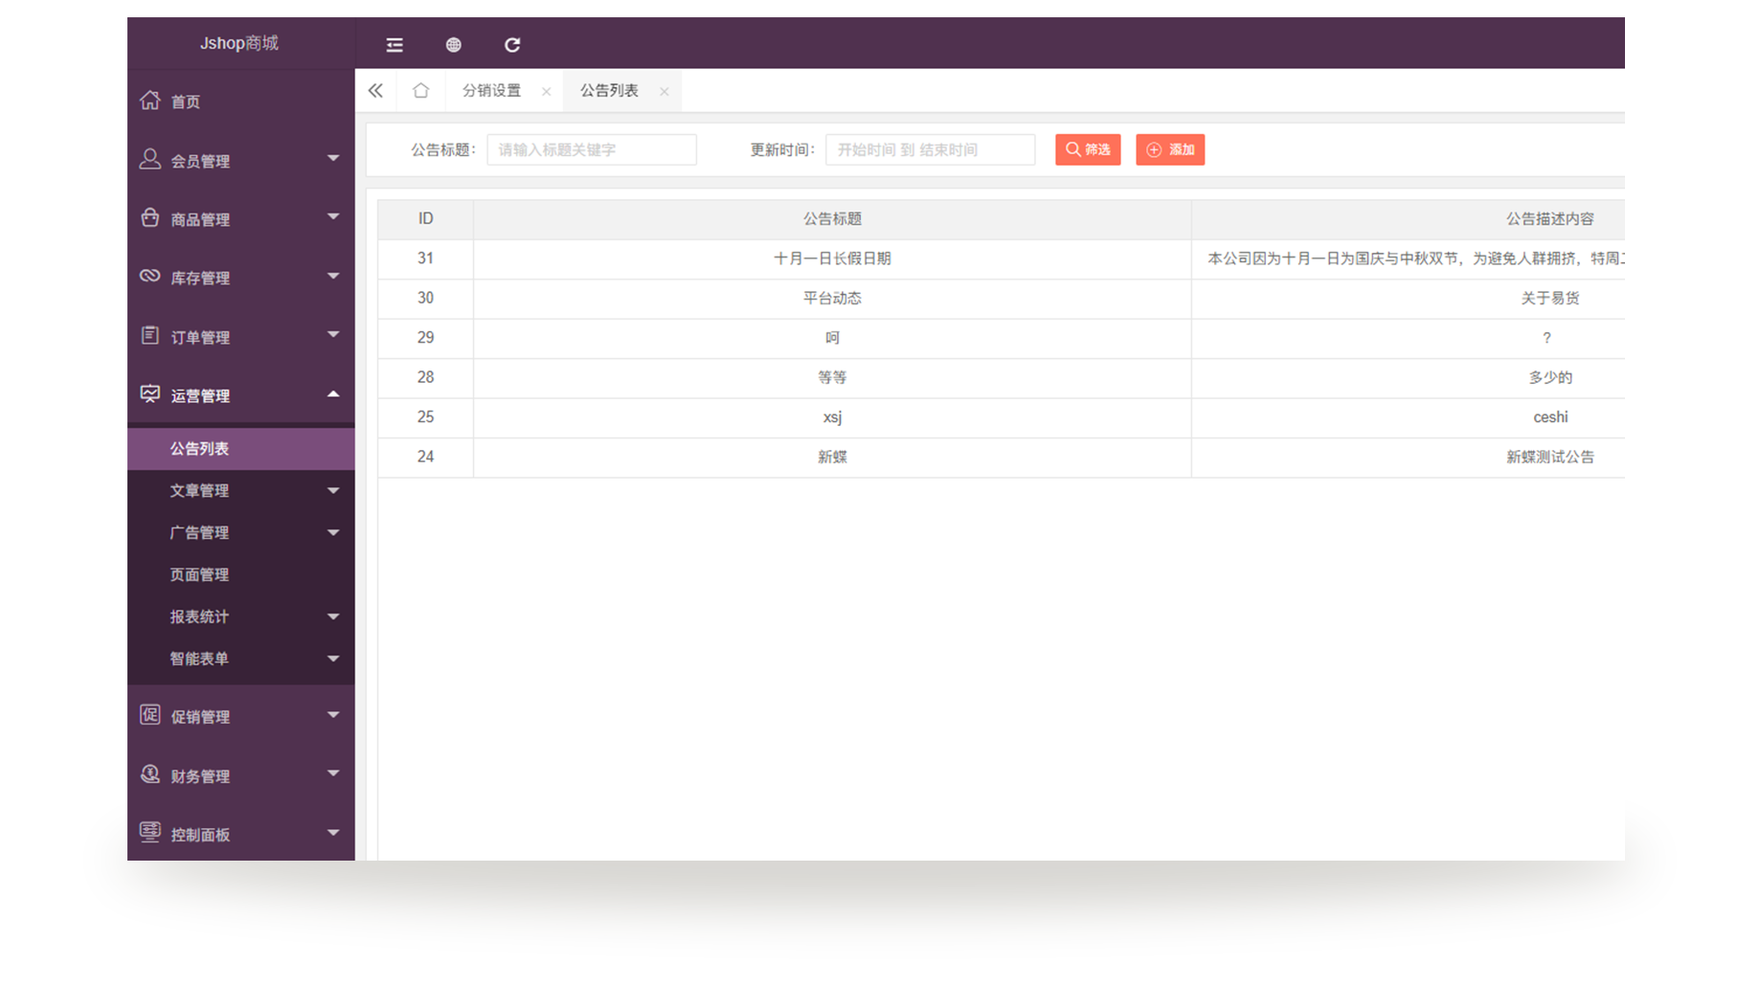The width and height of the screenshot is (1760, 986).
Task: Click the double-arrow tabs scroll-left icon
Action: tap(375, 91)
